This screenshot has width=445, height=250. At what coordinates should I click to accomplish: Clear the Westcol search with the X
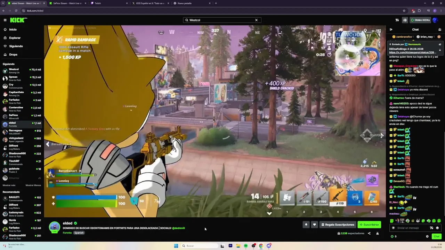click(x=257, y=20)
